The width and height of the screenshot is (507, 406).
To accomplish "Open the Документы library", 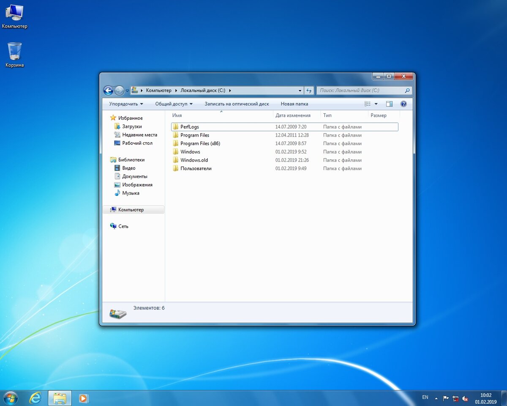I will click(x=131, y=176).
